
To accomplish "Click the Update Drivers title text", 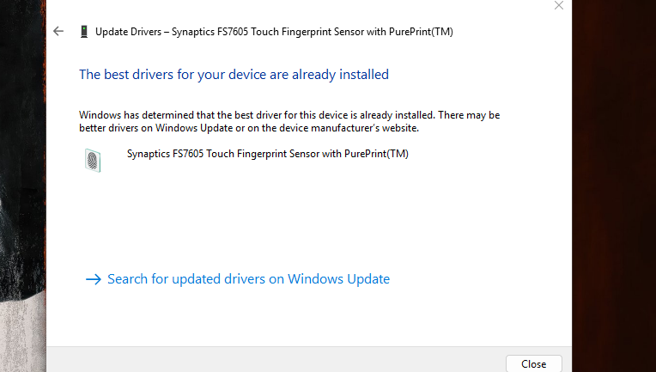I will (131, 32).
